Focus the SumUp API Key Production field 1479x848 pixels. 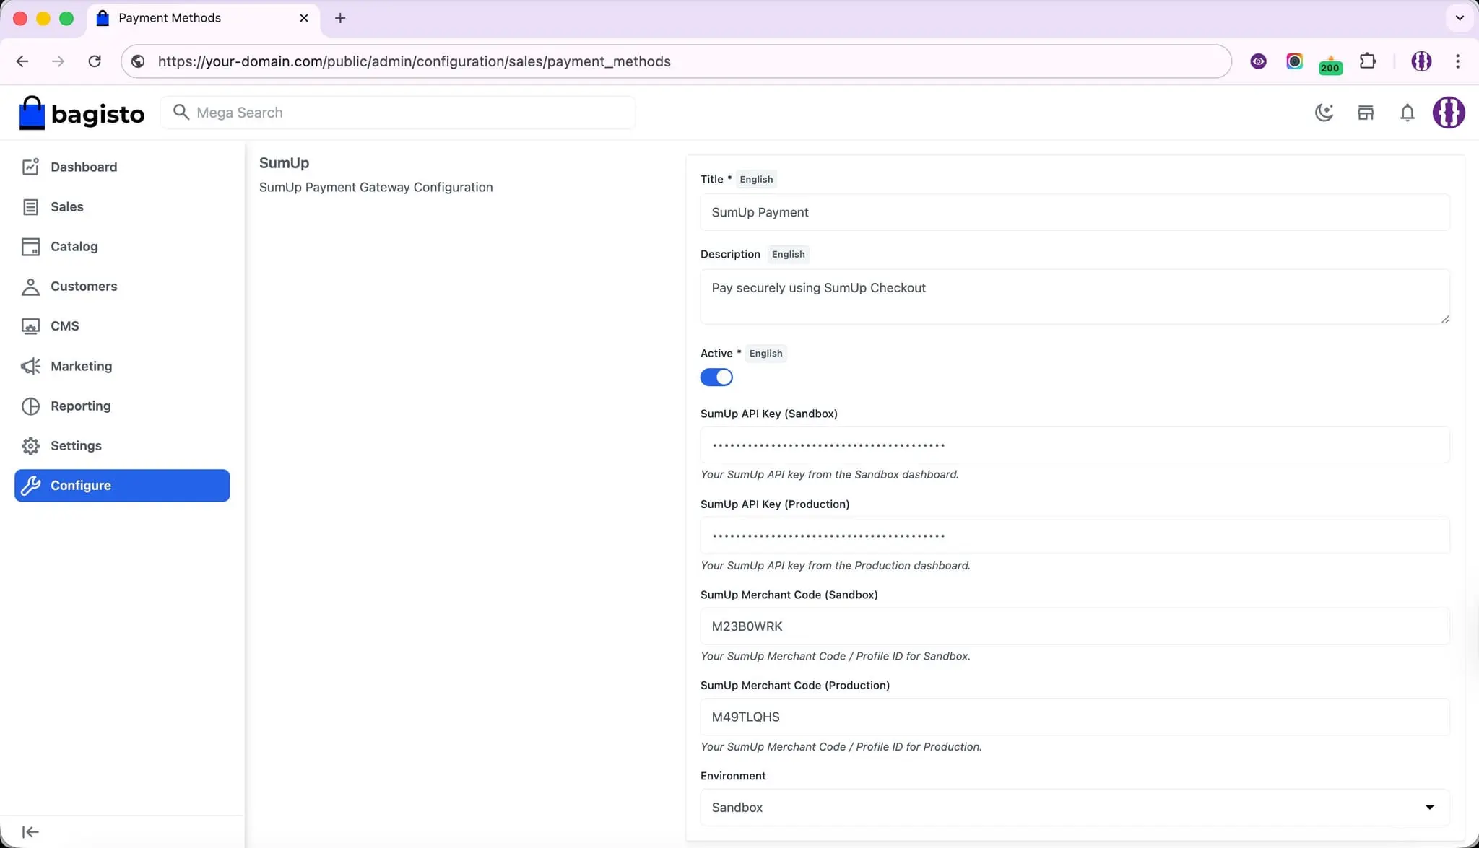[x=1075, y=536]
